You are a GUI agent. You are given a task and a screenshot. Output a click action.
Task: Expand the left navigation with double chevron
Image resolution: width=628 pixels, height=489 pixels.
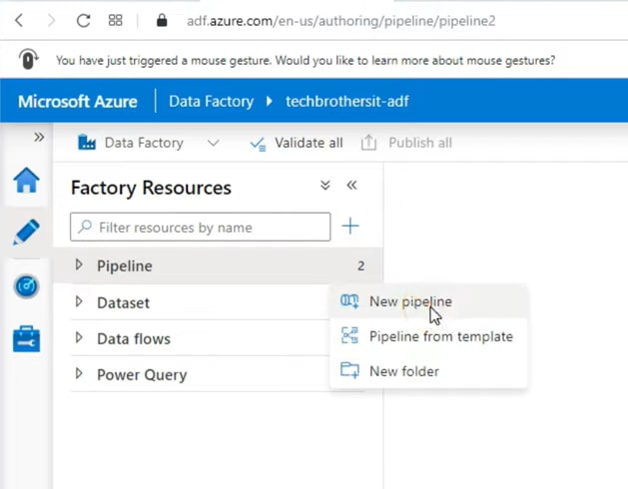pyautogui.click(x=39, y=138)
